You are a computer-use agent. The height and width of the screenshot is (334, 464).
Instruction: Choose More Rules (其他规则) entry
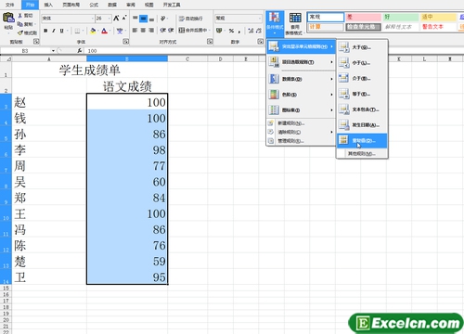coord(362,153)
